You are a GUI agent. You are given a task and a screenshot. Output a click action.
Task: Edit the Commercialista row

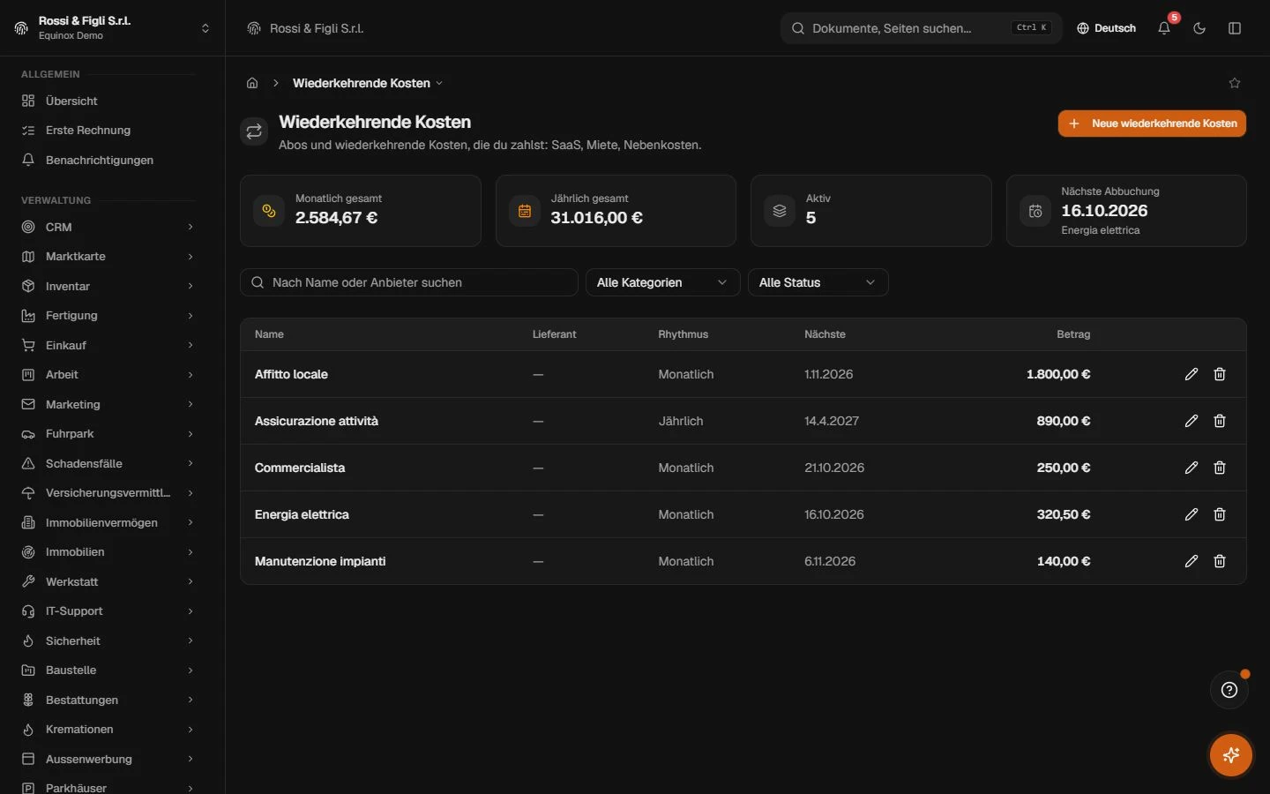(x=1192, y=468)
